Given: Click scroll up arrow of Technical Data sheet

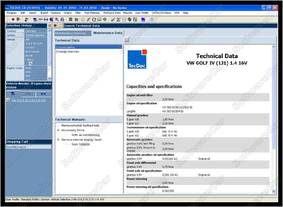Looking at the screenshot, I should tap(274, 46).
